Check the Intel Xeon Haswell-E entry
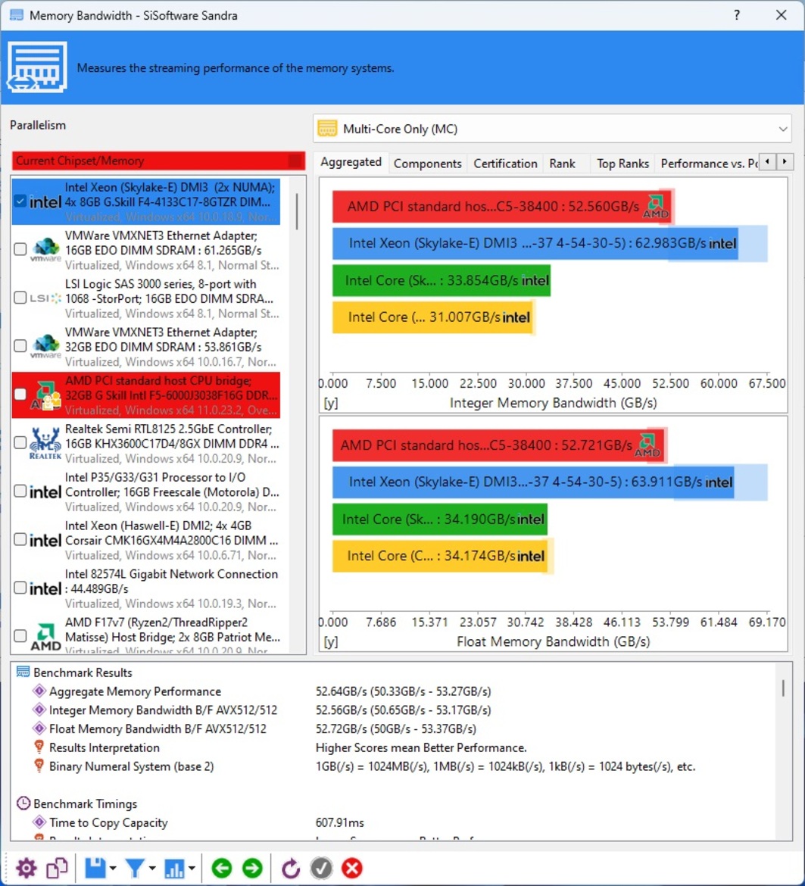 [20, 539]
